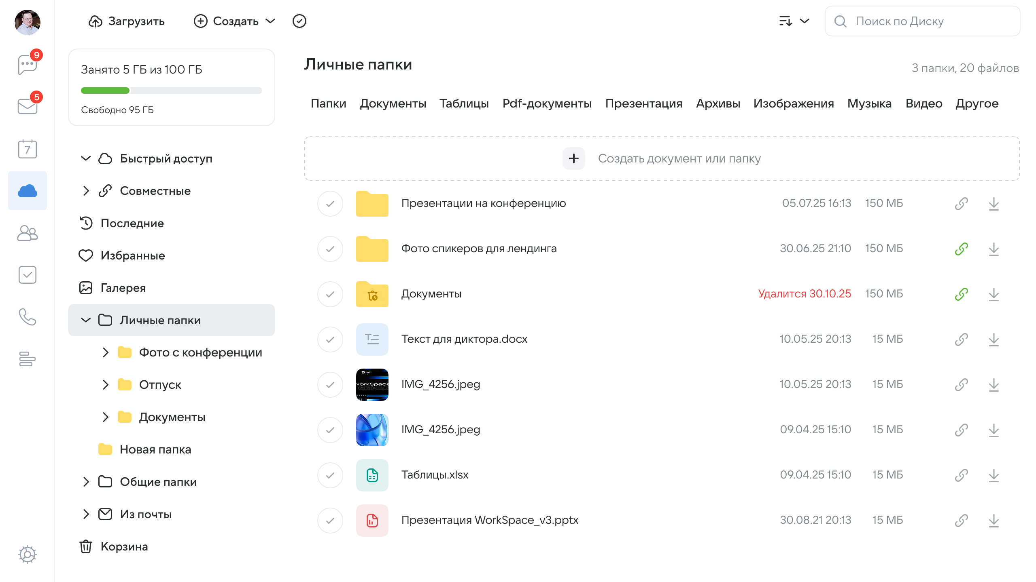Open the chat messages icon with badge
Screen dimensions: 1036x582
27,65
